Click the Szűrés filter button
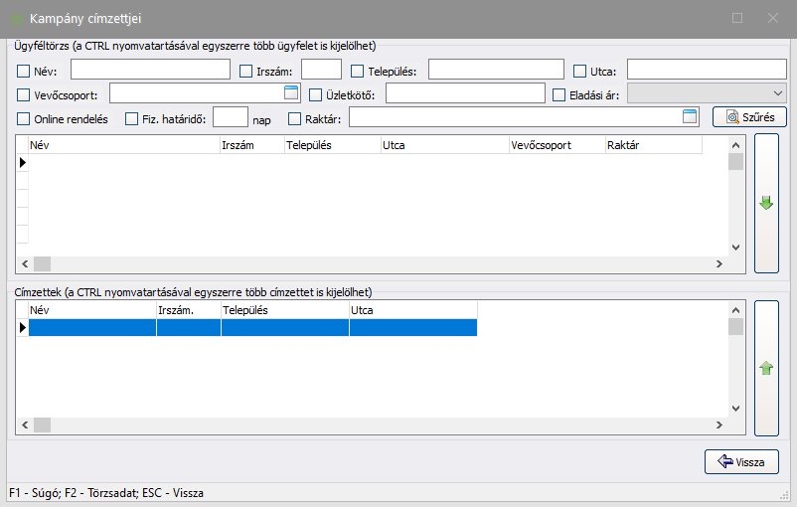The image size is (797, 507). pyautogui.click(x=750, y=117)
